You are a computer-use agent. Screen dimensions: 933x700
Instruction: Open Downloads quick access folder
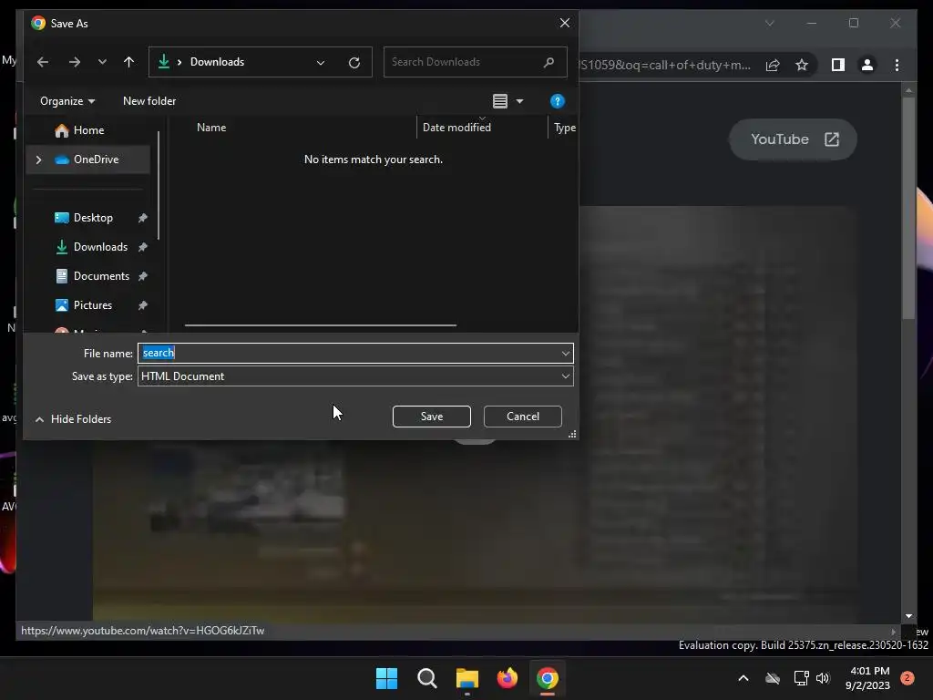(99, 247)
